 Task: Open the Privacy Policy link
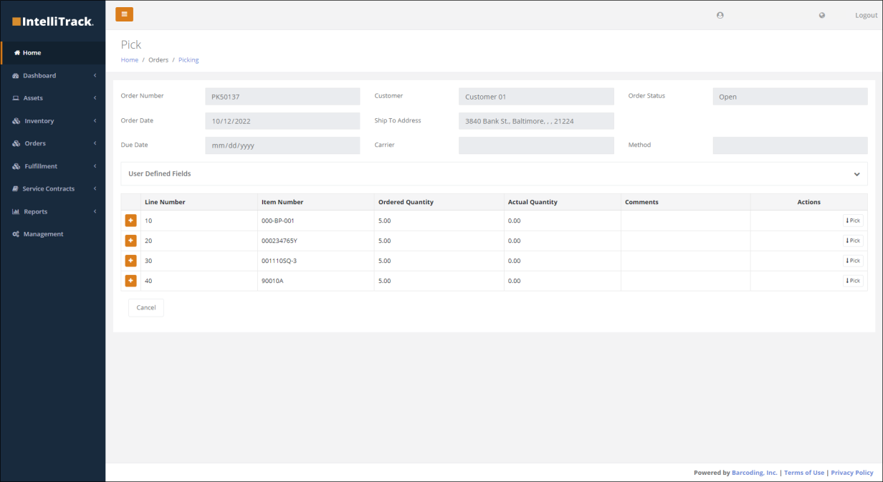(852, 473)
